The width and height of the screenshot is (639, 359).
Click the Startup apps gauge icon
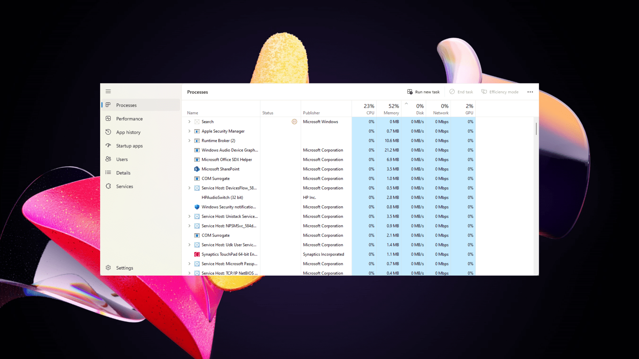108,146
